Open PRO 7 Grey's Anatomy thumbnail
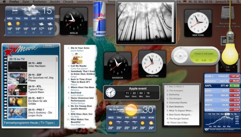The image size is (241, 137). point(18,113)
